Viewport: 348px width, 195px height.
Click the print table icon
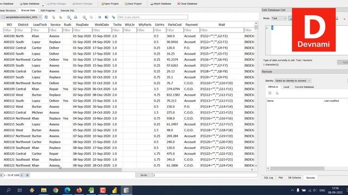tap(76, 17)
